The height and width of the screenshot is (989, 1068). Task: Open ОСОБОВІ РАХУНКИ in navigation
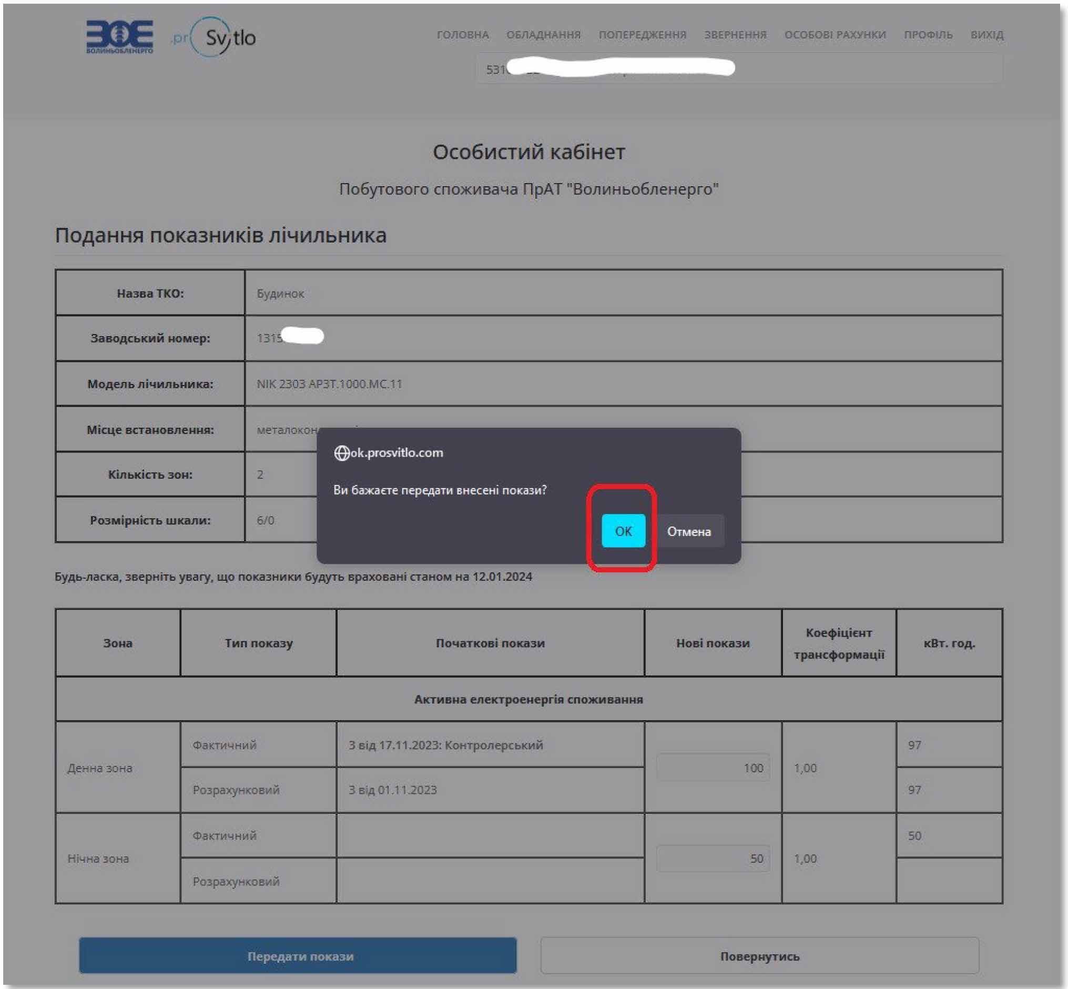tap(835, 35)
